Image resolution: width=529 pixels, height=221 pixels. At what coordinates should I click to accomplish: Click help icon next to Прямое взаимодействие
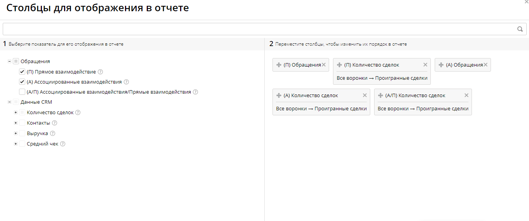(x=101, y=72)
